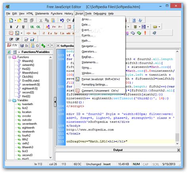Select function Click(Nb) in tree
Image resolution: width=188 pixels, height=173 pixels.
[x=27, y=77]
